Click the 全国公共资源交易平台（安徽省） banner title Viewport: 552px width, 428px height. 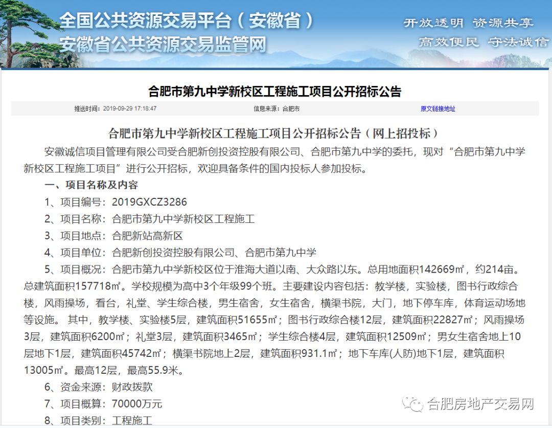tap(186, 20)
